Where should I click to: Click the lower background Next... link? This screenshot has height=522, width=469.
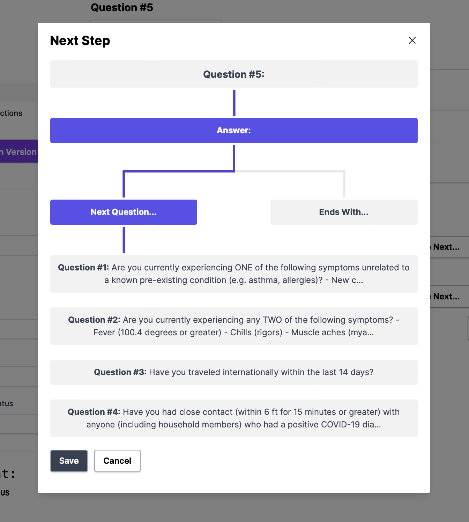(446, 297)
